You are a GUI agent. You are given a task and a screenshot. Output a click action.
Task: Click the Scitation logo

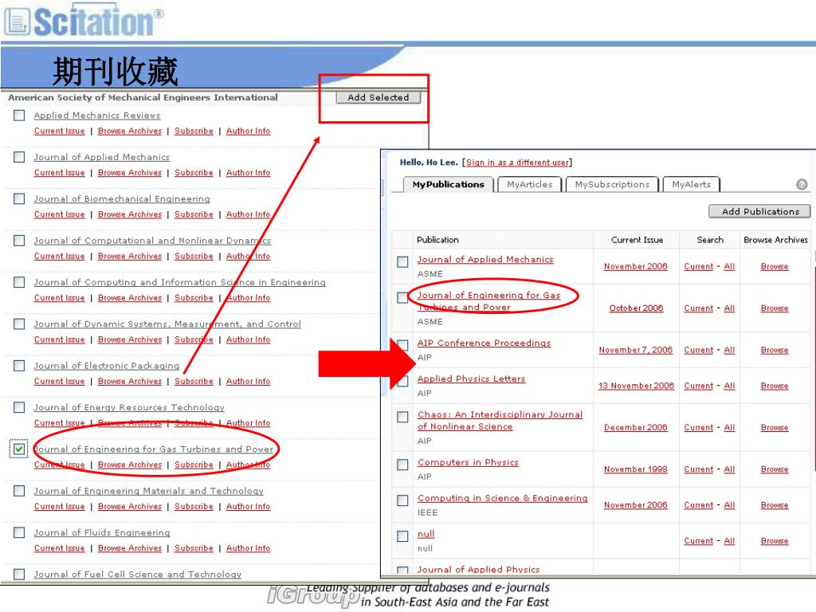(x=84, y=22)
